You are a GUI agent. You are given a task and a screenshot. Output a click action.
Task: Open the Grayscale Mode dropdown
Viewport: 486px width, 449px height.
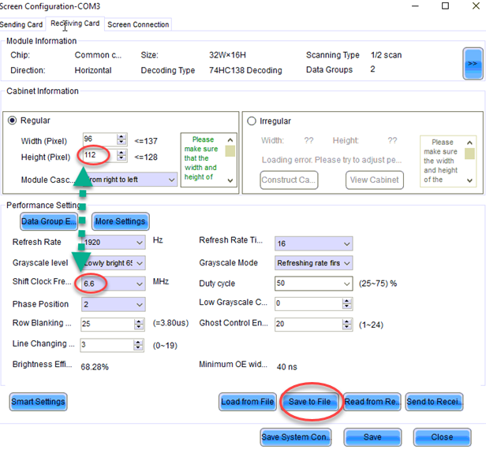[313, 263]
